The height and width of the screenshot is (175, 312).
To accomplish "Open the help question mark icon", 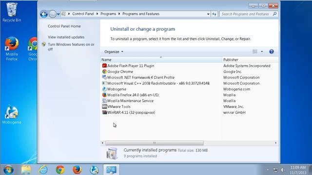I will tap(272, 52).
